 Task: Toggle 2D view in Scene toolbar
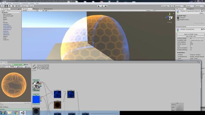pos(37,11)
